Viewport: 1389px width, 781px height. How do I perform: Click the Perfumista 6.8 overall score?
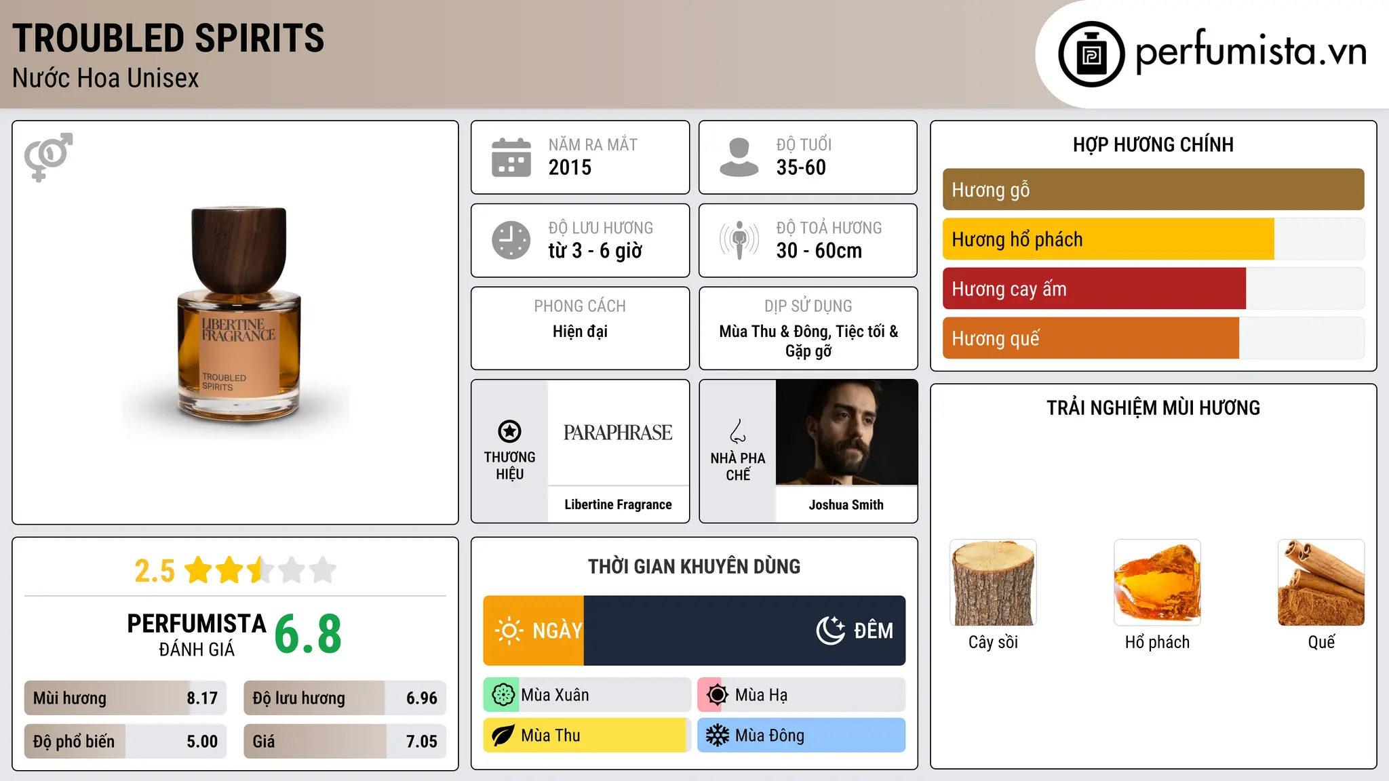(308, 635)
